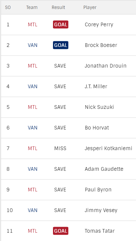Open Brock Boeser player link
Screen dimensions: 136x241
pyautogui.click(x=101, y=45)
